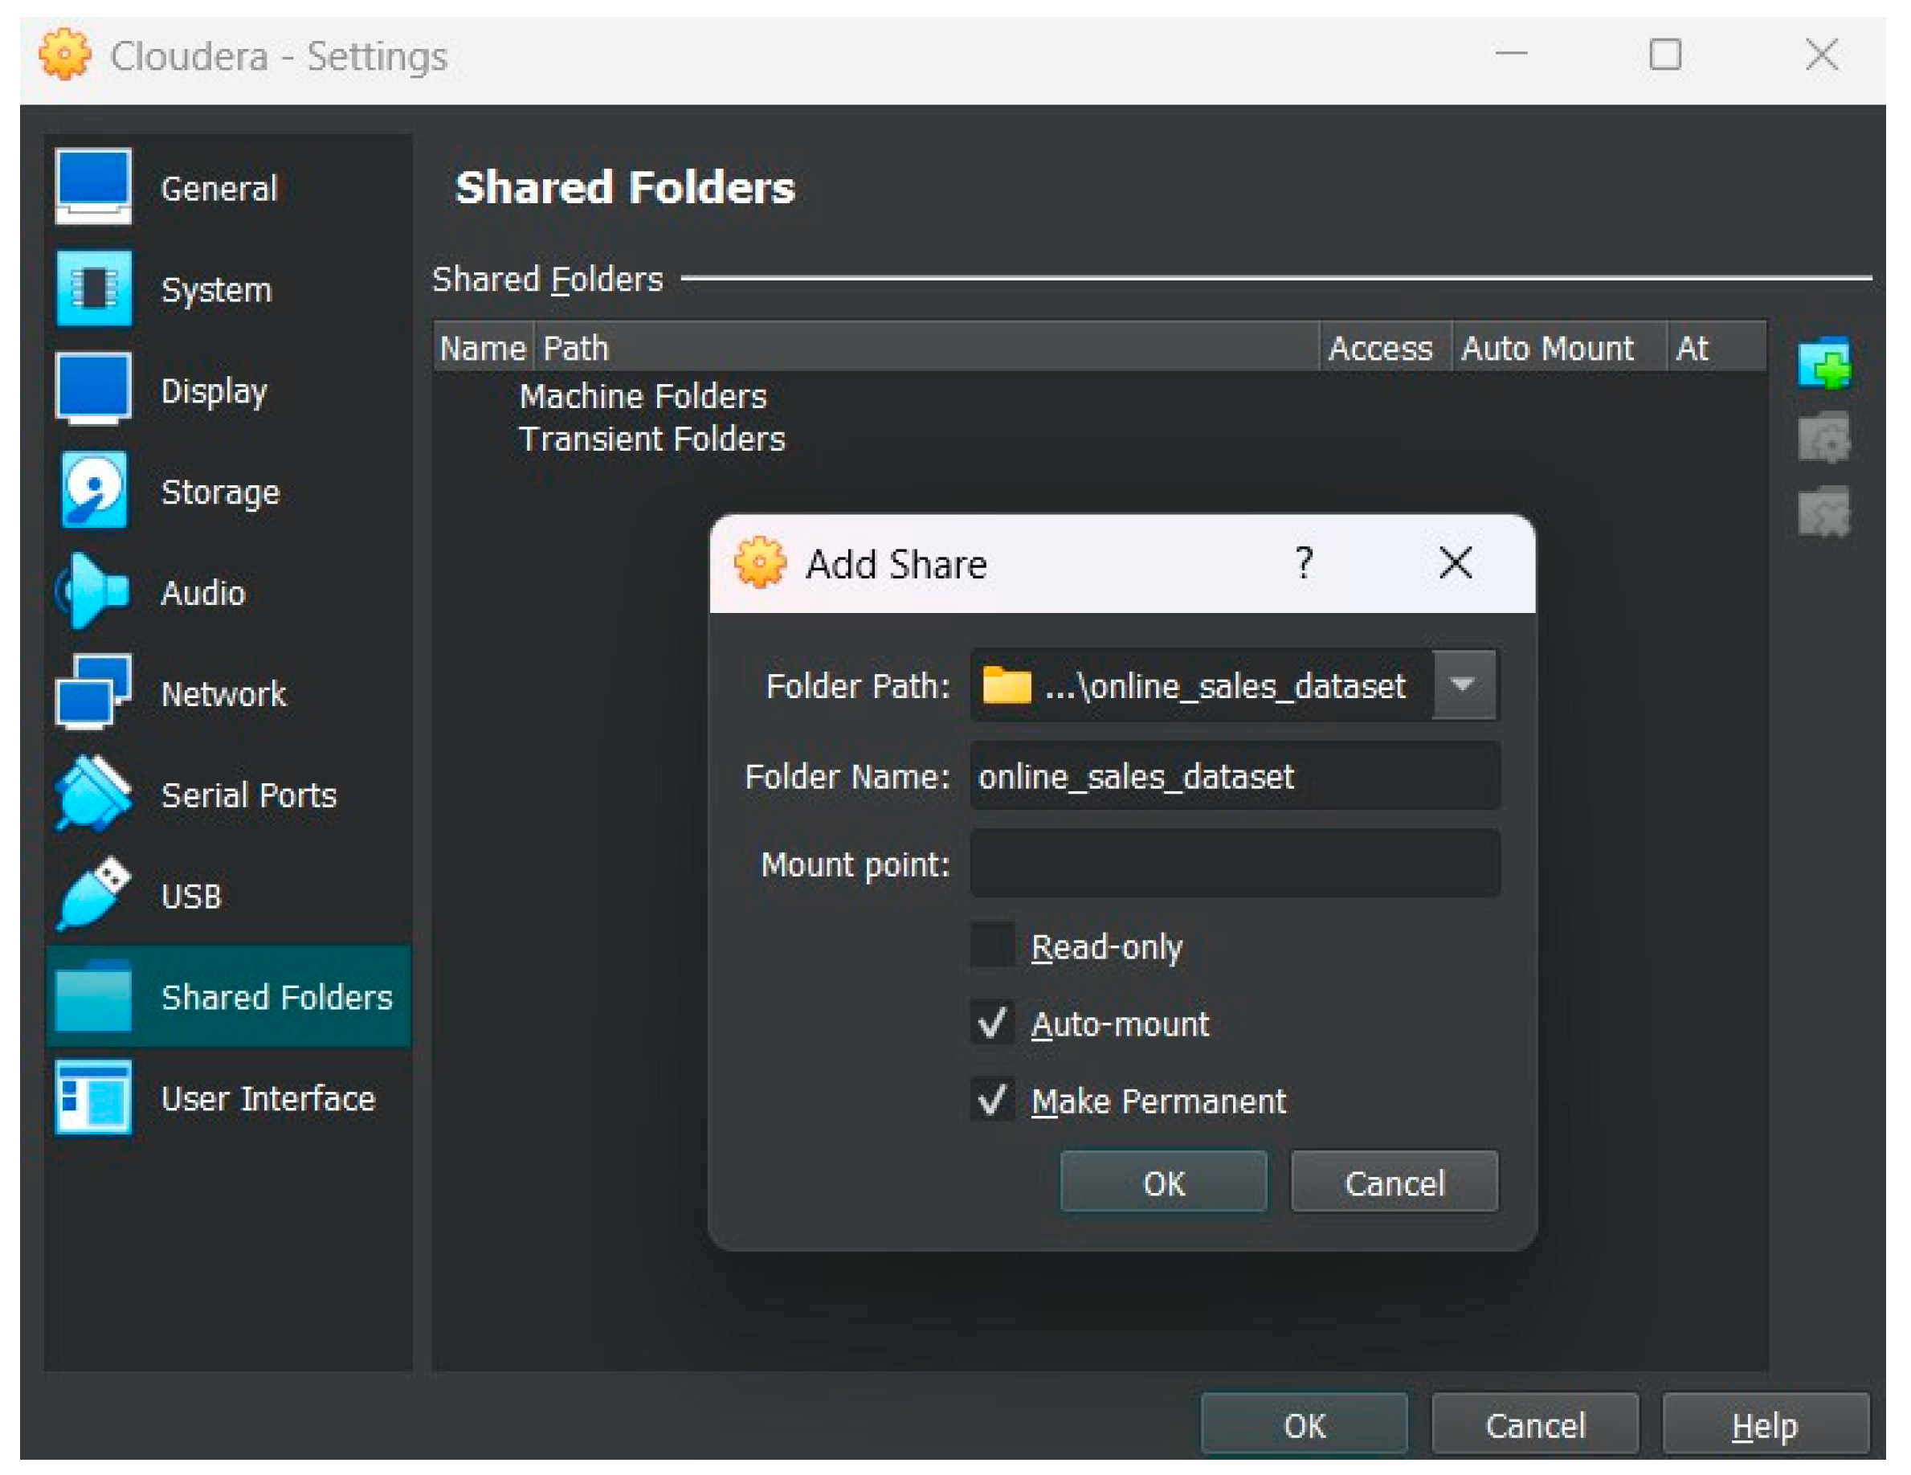Click the Folder Name input field
1911x1475 pixels.
(1234, 777)
